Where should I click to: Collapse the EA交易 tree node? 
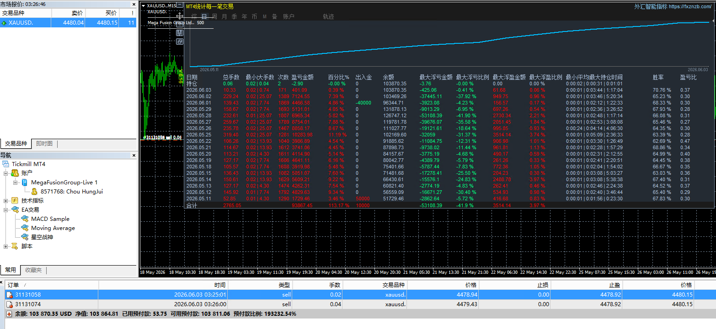pyautogui.click(x=5, y=210)
